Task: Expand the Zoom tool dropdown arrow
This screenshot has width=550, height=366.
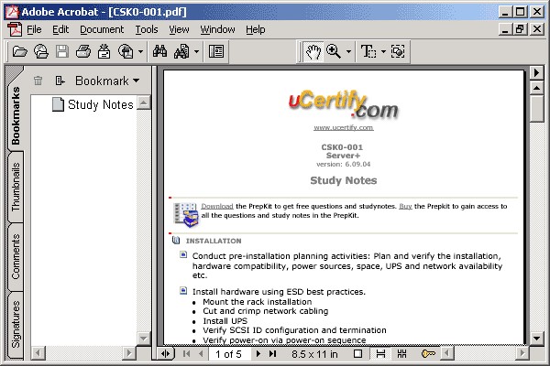Action: coord(349,51)
